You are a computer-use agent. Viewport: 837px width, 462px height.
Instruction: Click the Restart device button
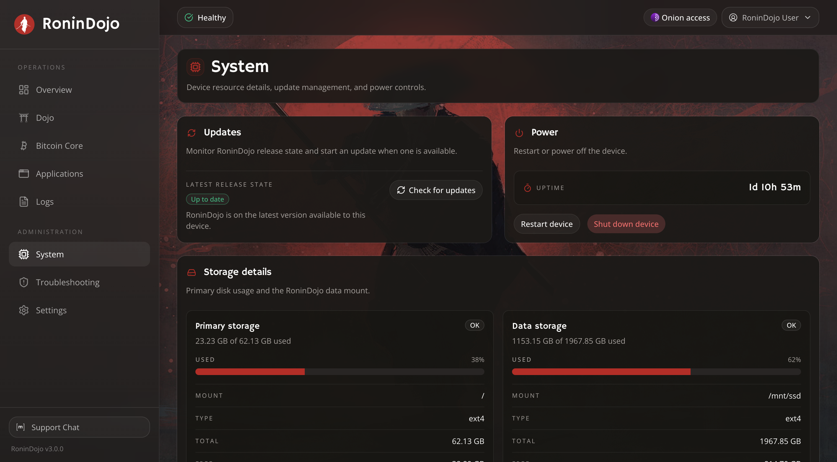547,224
